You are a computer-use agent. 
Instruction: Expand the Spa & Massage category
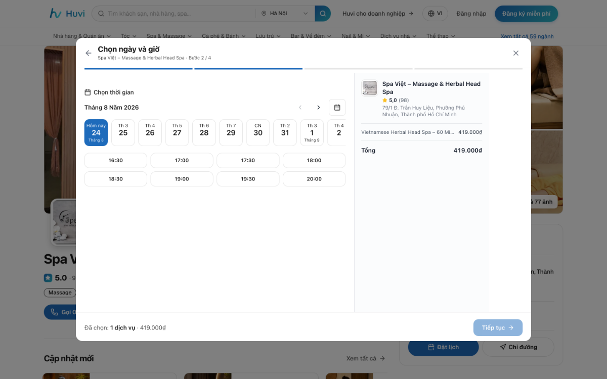click(169, 36)
